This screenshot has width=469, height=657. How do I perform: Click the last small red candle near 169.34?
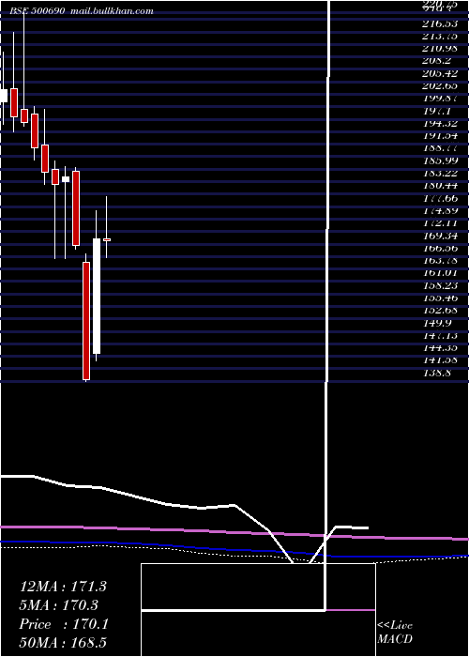pyautogui.click(x=107, y=239)
